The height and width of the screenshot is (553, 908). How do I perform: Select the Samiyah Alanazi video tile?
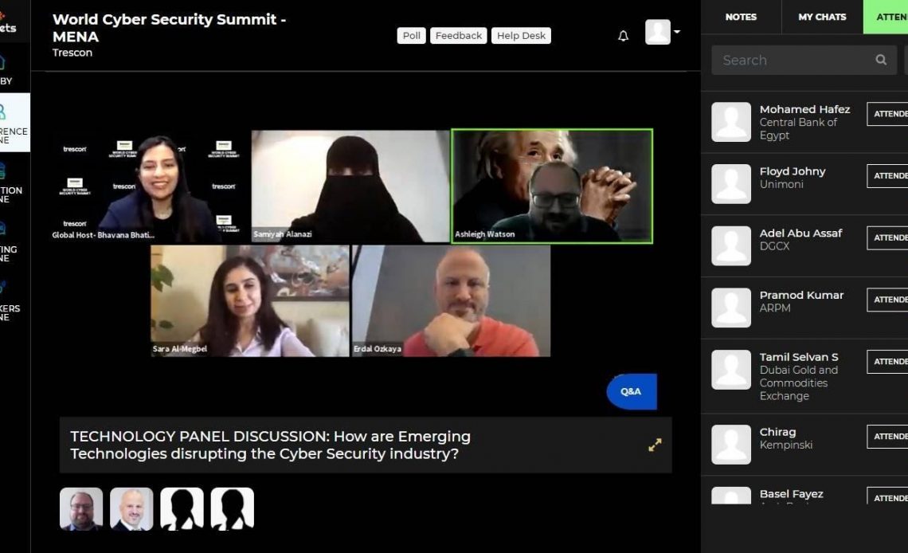click(350, 186)
